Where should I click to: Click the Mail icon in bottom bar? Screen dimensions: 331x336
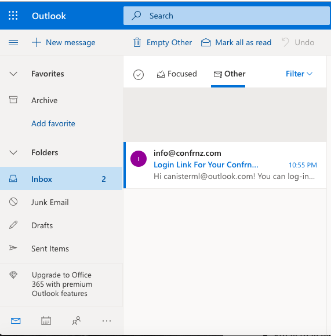(x=16, y=321)
